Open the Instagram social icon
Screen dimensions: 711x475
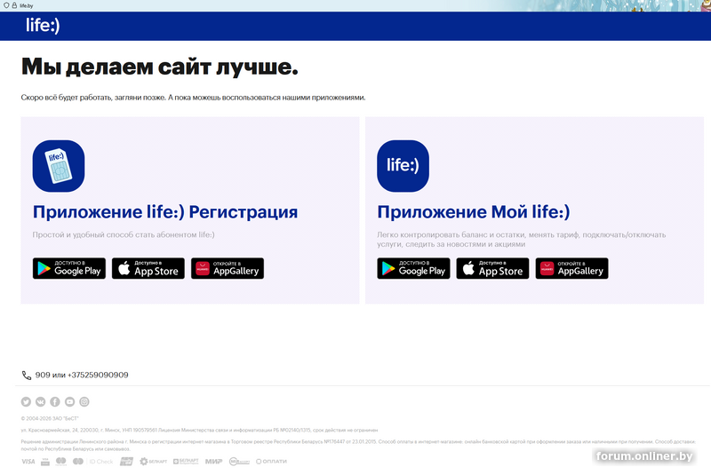84,401
